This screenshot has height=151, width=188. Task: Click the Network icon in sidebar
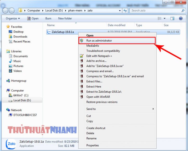click(8, 110)
